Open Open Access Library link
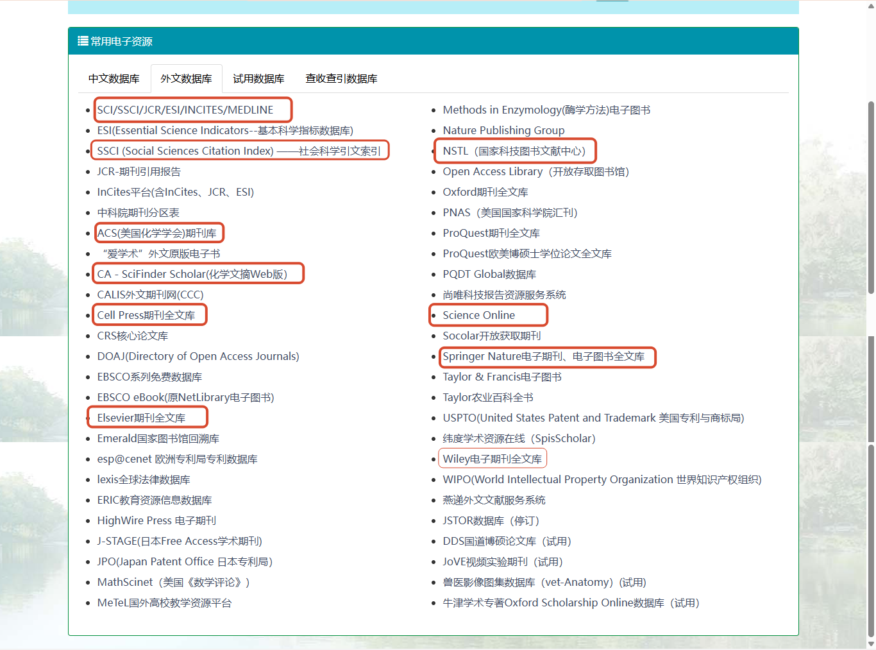This screenshot has height=650, width=876. (x=536, y=171)
